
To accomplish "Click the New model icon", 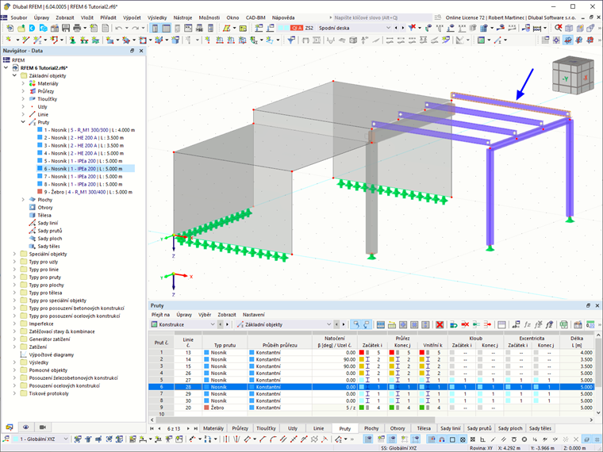I will click(x=10, y=28).
